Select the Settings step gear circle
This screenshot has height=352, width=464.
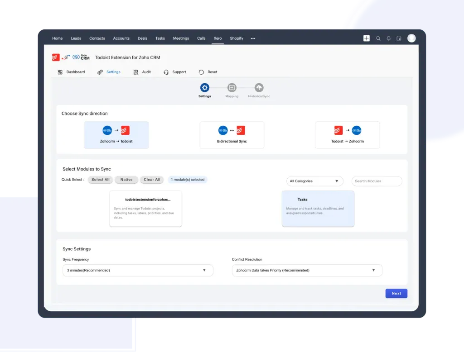[x=204, y=87]
